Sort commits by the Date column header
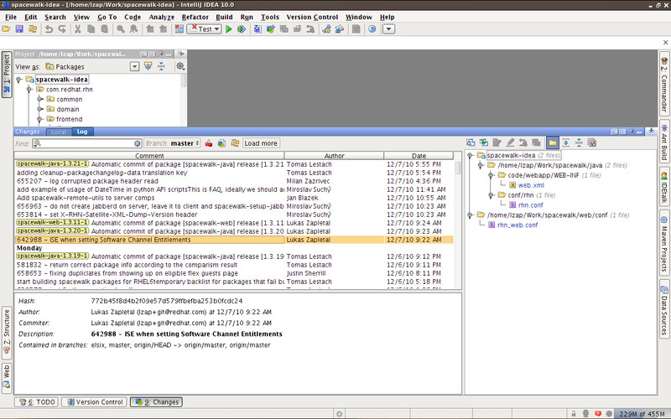This screenshot has width=671, height=419. 419,156
